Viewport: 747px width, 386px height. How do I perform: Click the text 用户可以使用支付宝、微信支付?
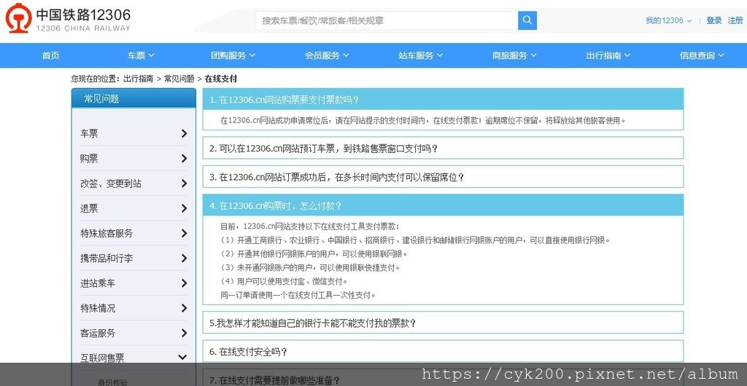pos(292,281)
